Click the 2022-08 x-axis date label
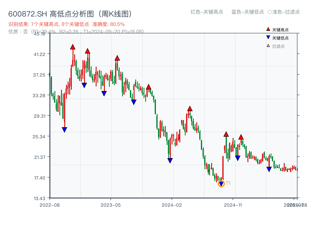The height and width of the screenshot is (247, 330). tap(49, 204)
